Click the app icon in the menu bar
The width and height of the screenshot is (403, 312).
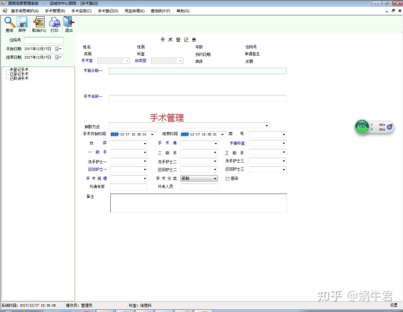click(x=5, y=11)
